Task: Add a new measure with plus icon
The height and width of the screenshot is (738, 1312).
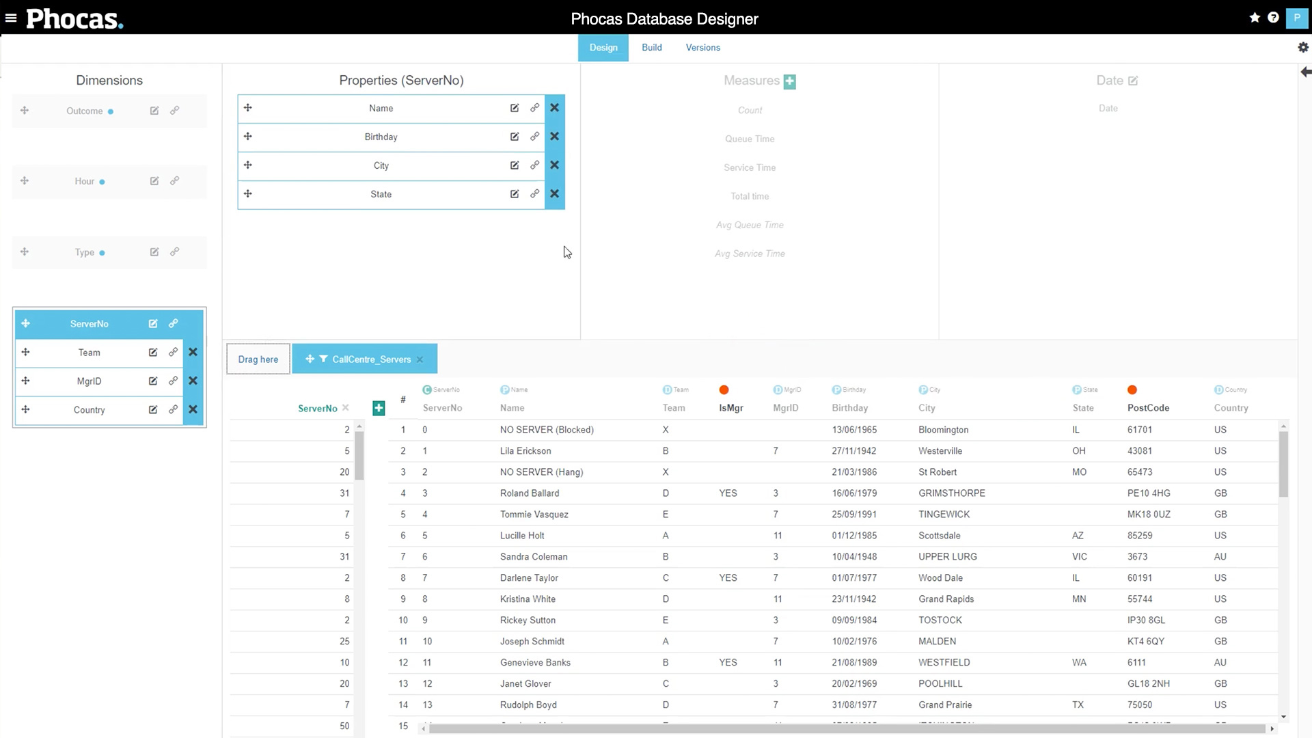Action: click(790, 81)
